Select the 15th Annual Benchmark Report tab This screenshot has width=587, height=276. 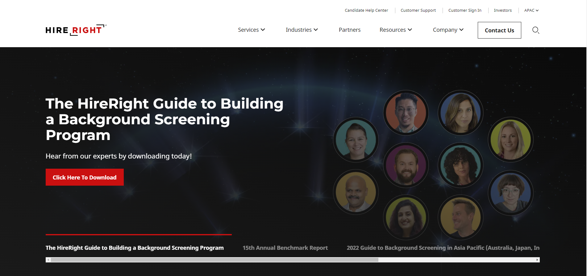[x=285, y=248]
